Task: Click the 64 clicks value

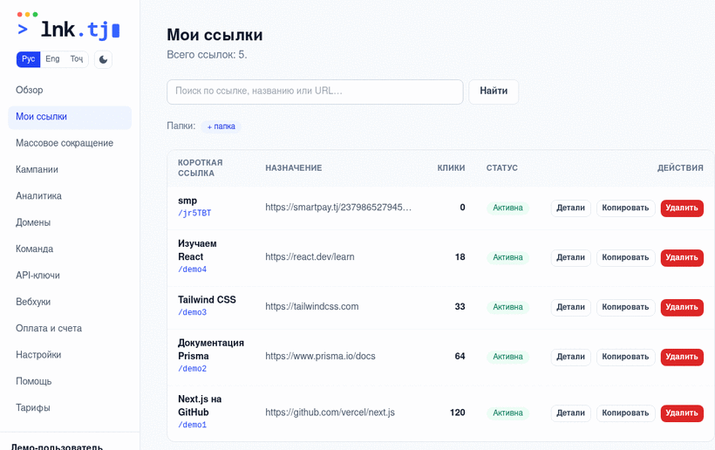Action: point(460,357)
